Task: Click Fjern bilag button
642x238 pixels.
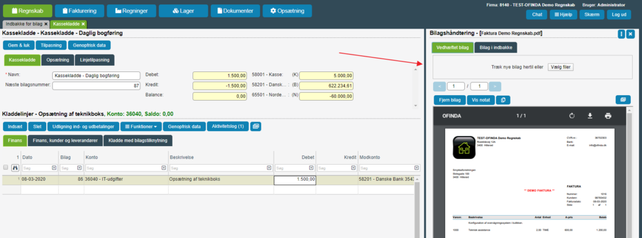Action: click(449, 100)
